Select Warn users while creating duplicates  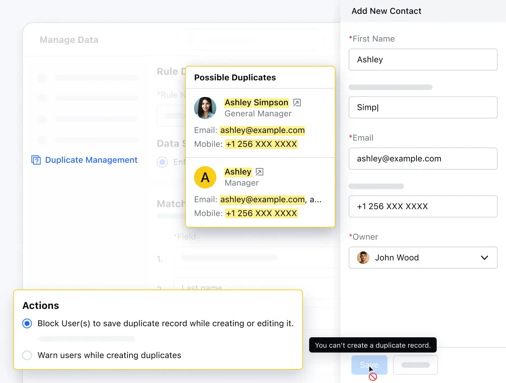27,355
